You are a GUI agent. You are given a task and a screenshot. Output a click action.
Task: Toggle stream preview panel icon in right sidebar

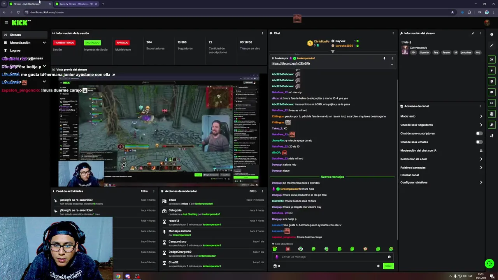pyautogui.click(x=492, y=59)
